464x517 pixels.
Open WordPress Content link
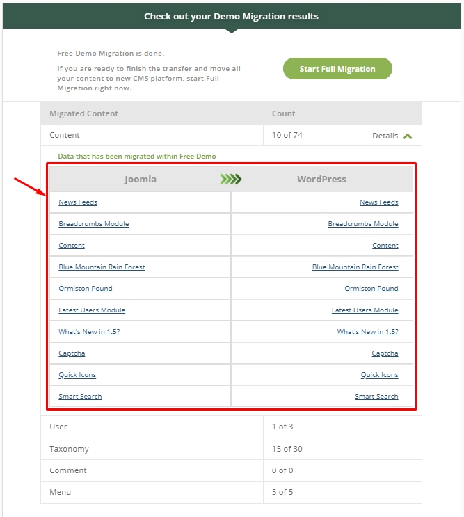(x=385, y=246)
